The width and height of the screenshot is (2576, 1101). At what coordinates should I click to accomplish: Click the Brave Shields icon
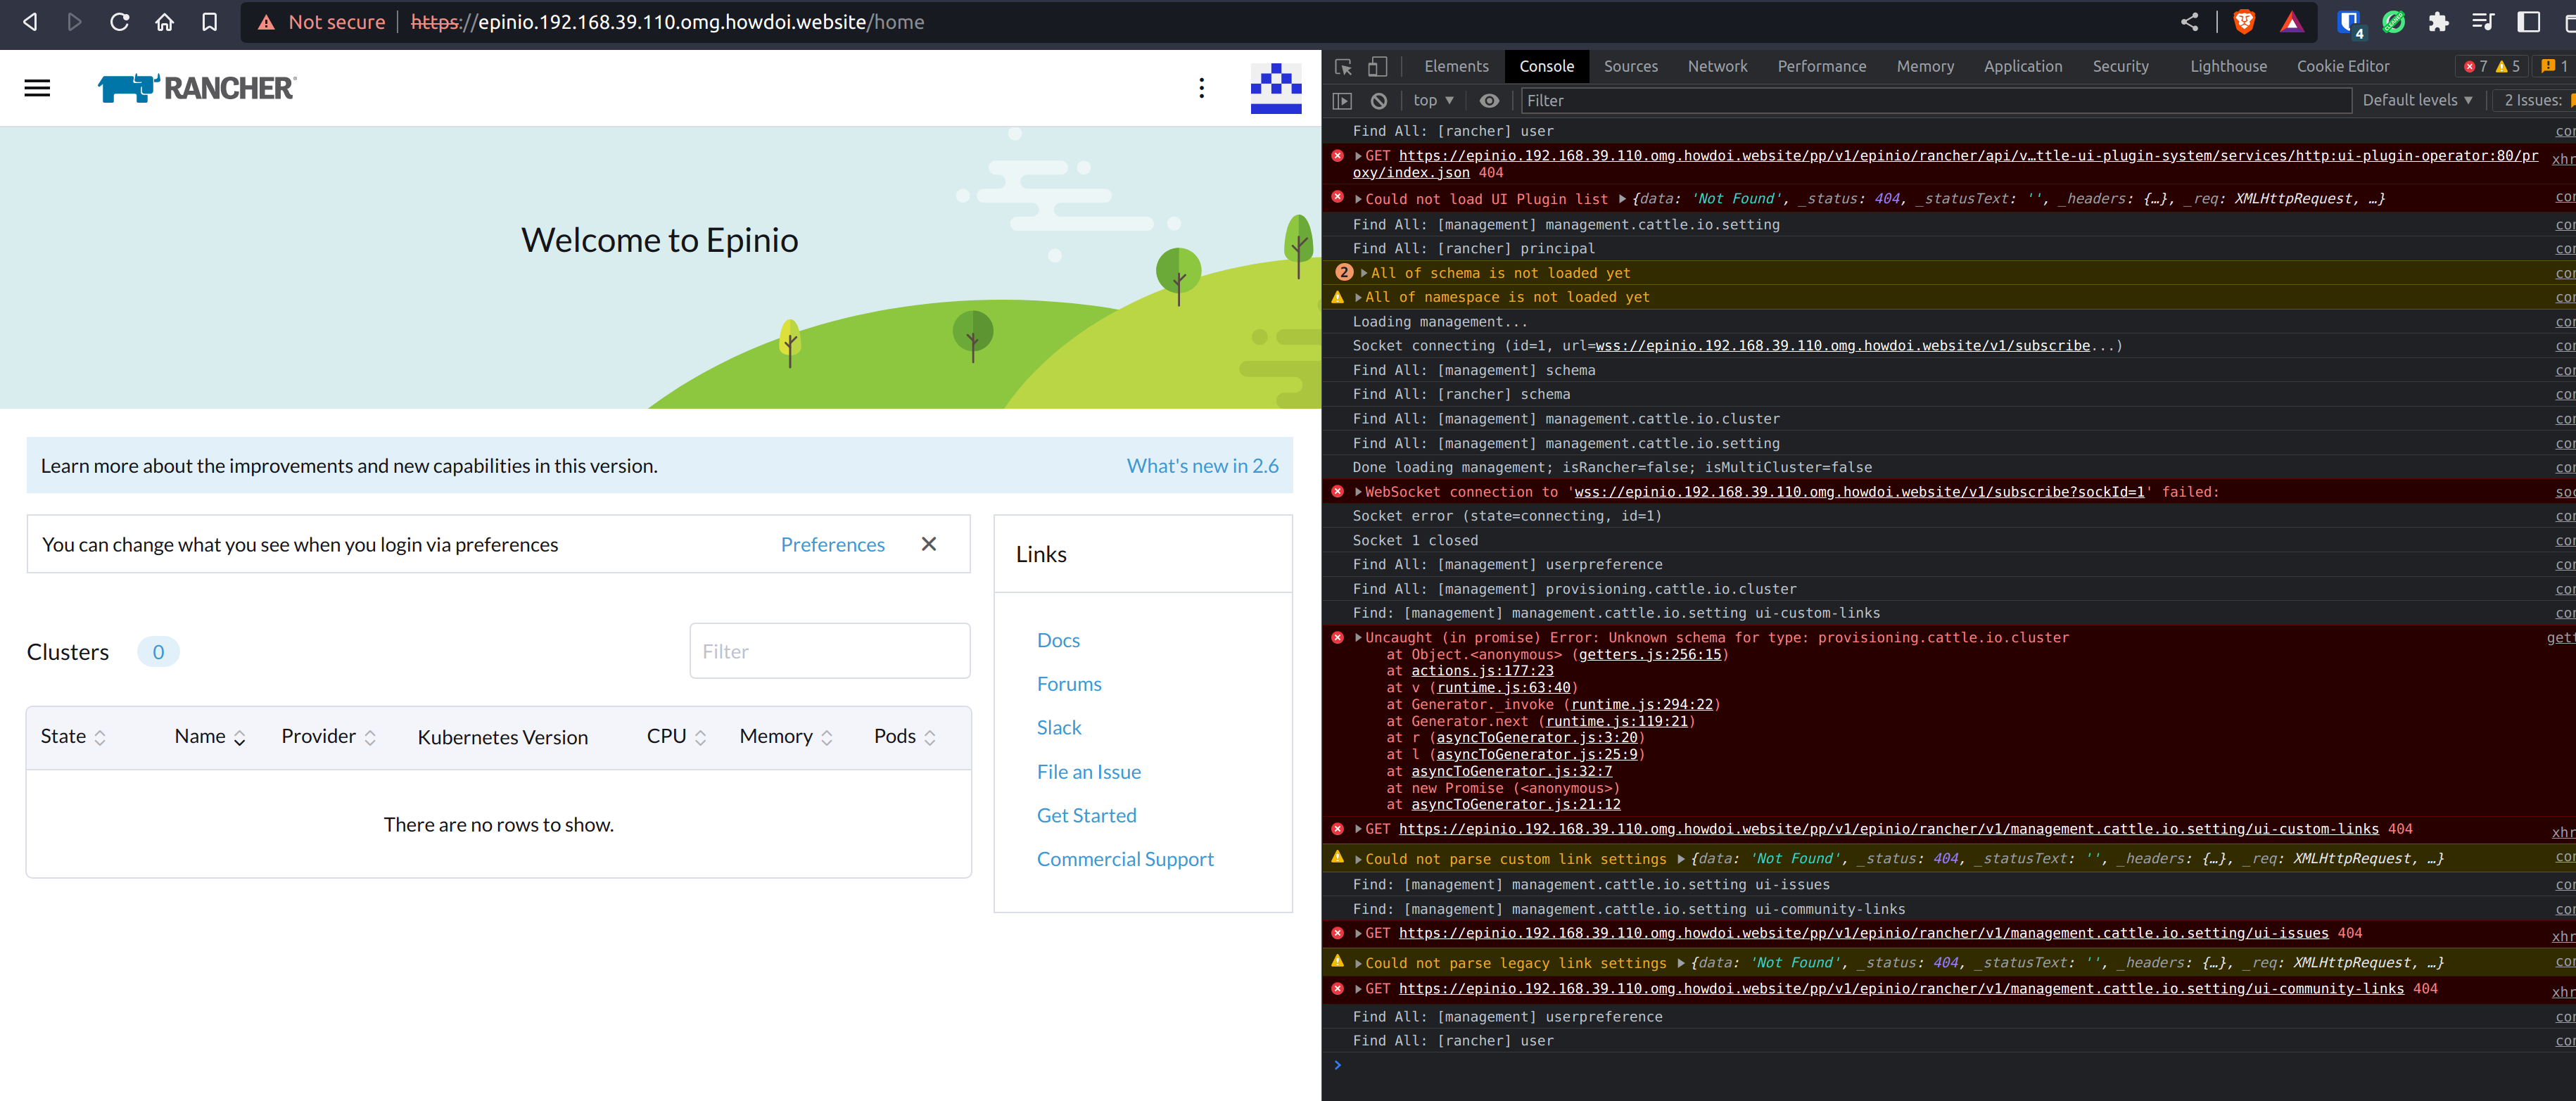point(2245,21)
